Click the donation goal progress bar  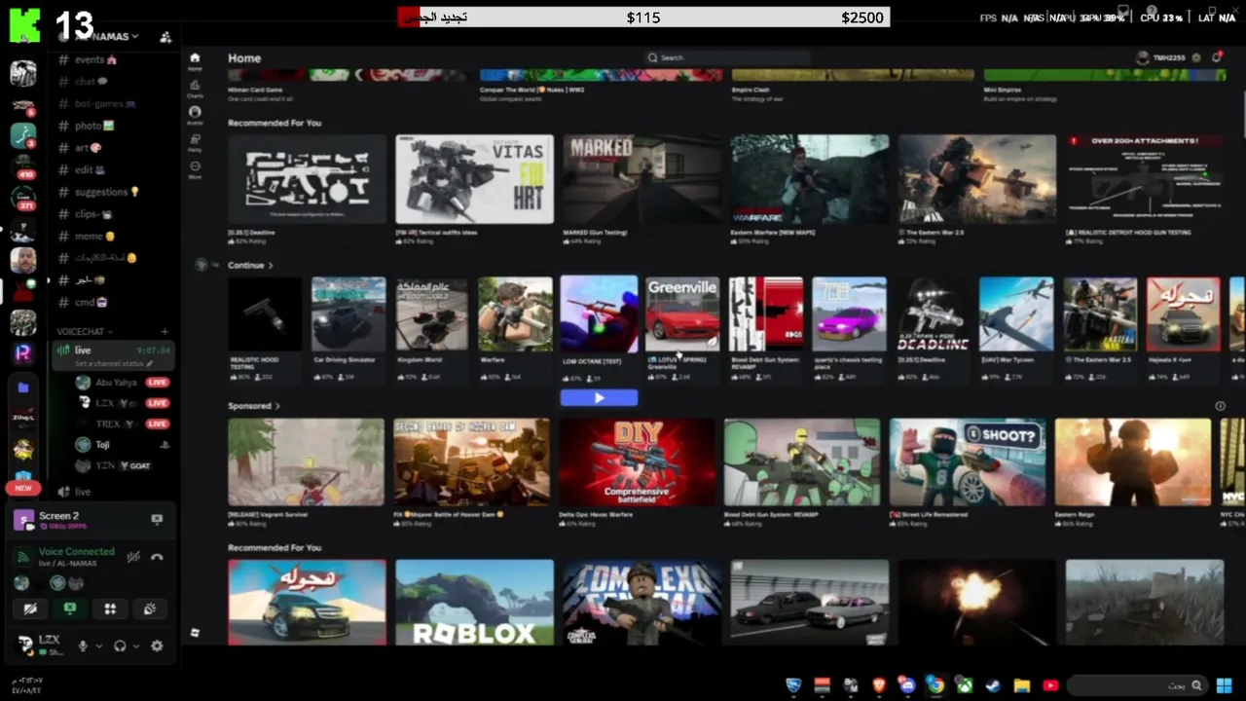coord(643,18)
